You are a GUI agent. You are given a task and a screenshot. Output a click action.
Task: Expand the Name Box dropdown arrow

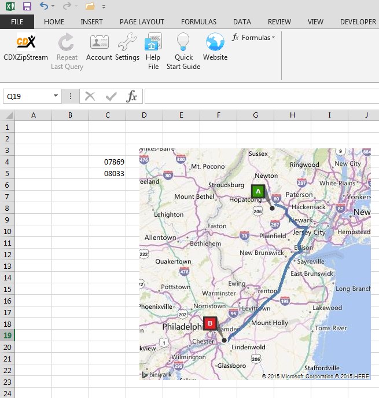tap(56, 96)
